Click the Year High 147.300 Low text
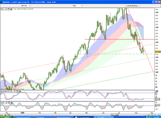The height and width of the screenshot is (118, 161). [23, 9]
